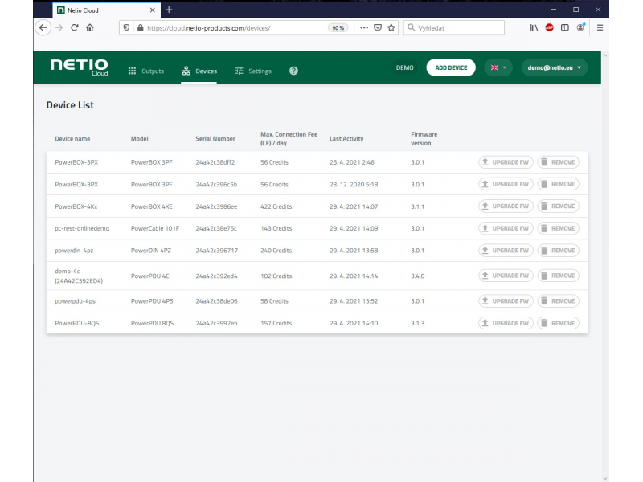643x482 pixels.
Task: Remove the demo-4c device
Action: (558, 276)
